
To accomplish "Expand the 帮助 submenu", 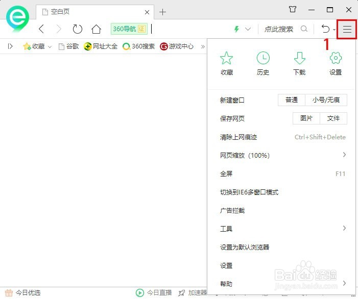I will coord(282,284).
